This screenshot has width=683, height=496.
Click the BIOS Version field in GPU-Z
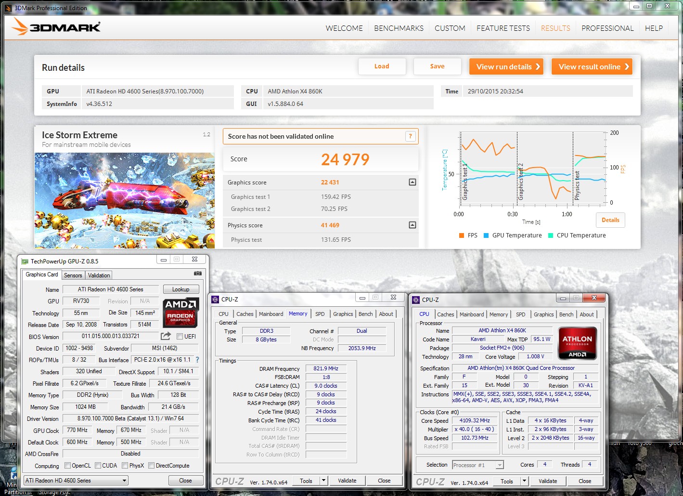[x=111, y=336]
